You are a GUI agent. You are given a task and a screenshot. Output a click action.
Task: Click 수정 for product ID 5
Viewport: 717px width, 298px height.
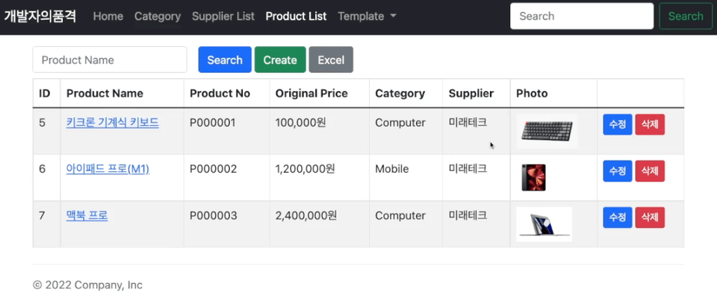pos(617,125)
